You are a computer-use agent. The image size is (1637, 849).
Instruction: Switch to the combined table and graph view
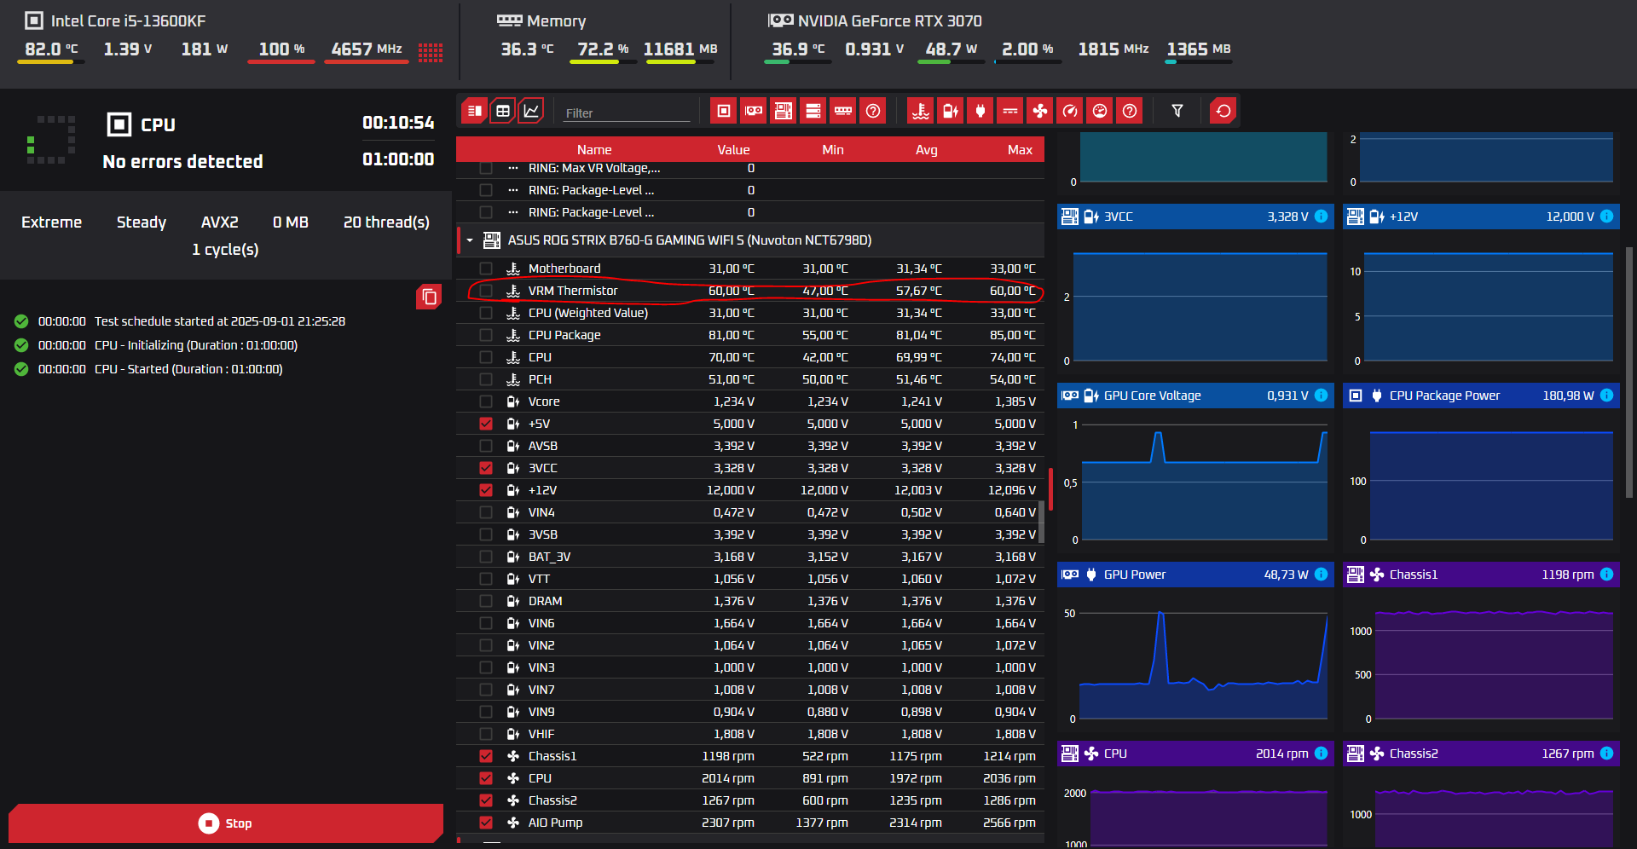tap(475, 111)
